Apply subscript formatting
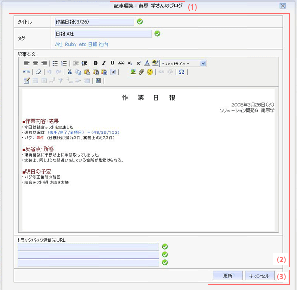This screenshot has width=297, height=290. coord(130,63)
